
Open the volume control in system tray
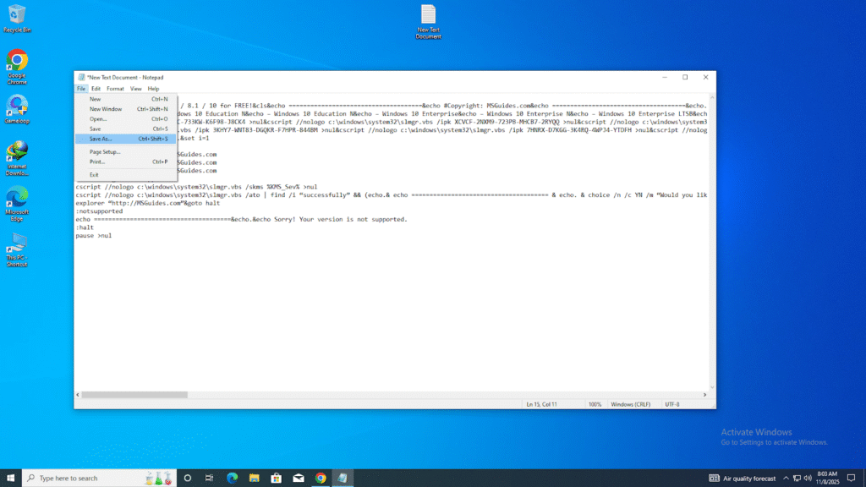click(x=808, y=478)
